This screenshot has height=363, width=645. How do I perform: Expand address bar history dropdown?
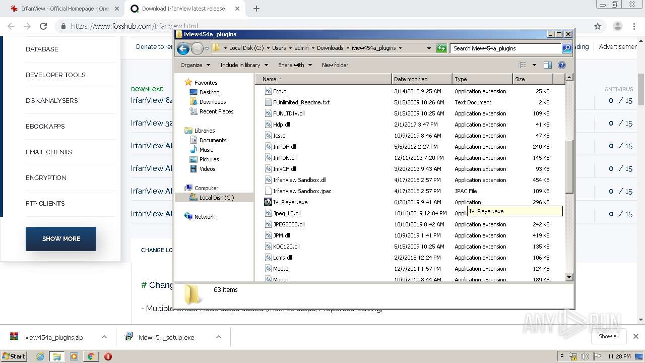pos(429,48)
